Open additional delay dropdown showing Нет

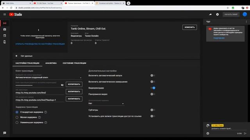click(106, 103)
